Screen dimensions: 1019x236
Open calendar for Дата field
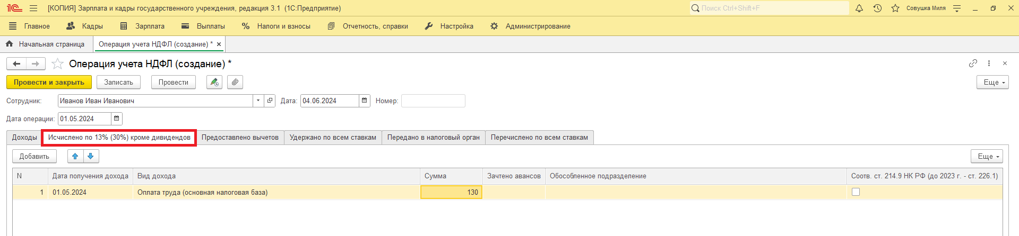(x=364, y=101)
